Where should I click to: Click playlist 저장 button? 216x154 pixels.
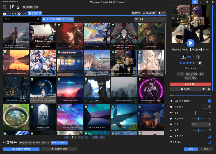37,143
